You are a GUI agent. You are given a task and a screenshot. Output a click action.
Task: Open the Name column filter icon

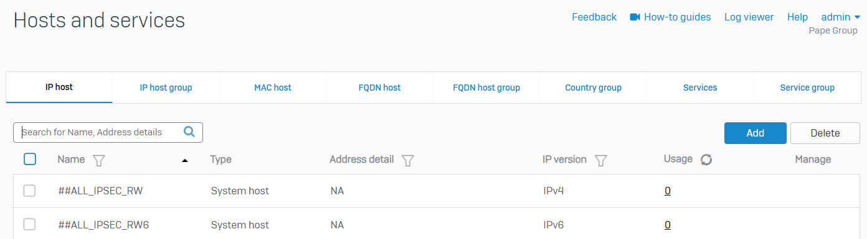[x=98, y=160]
